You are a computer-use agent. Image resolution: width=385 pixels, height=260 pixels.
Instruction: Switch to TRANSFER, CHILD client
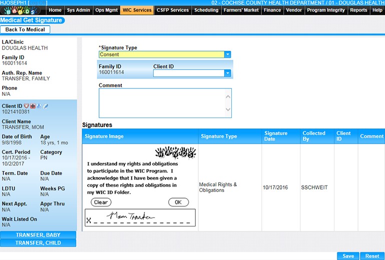38,243
